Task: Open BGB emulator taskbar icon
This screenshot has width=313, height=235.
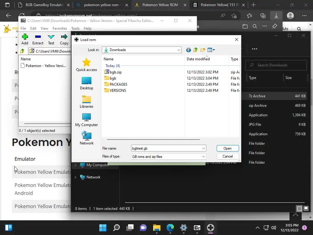Action: tap(211, 228)
